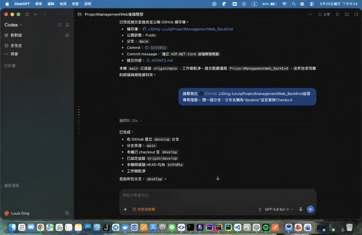The image size is (362, 235).
Task: Change the 完整存取權 permission setting
Action: pyautogui.click(x=144, y=209)
